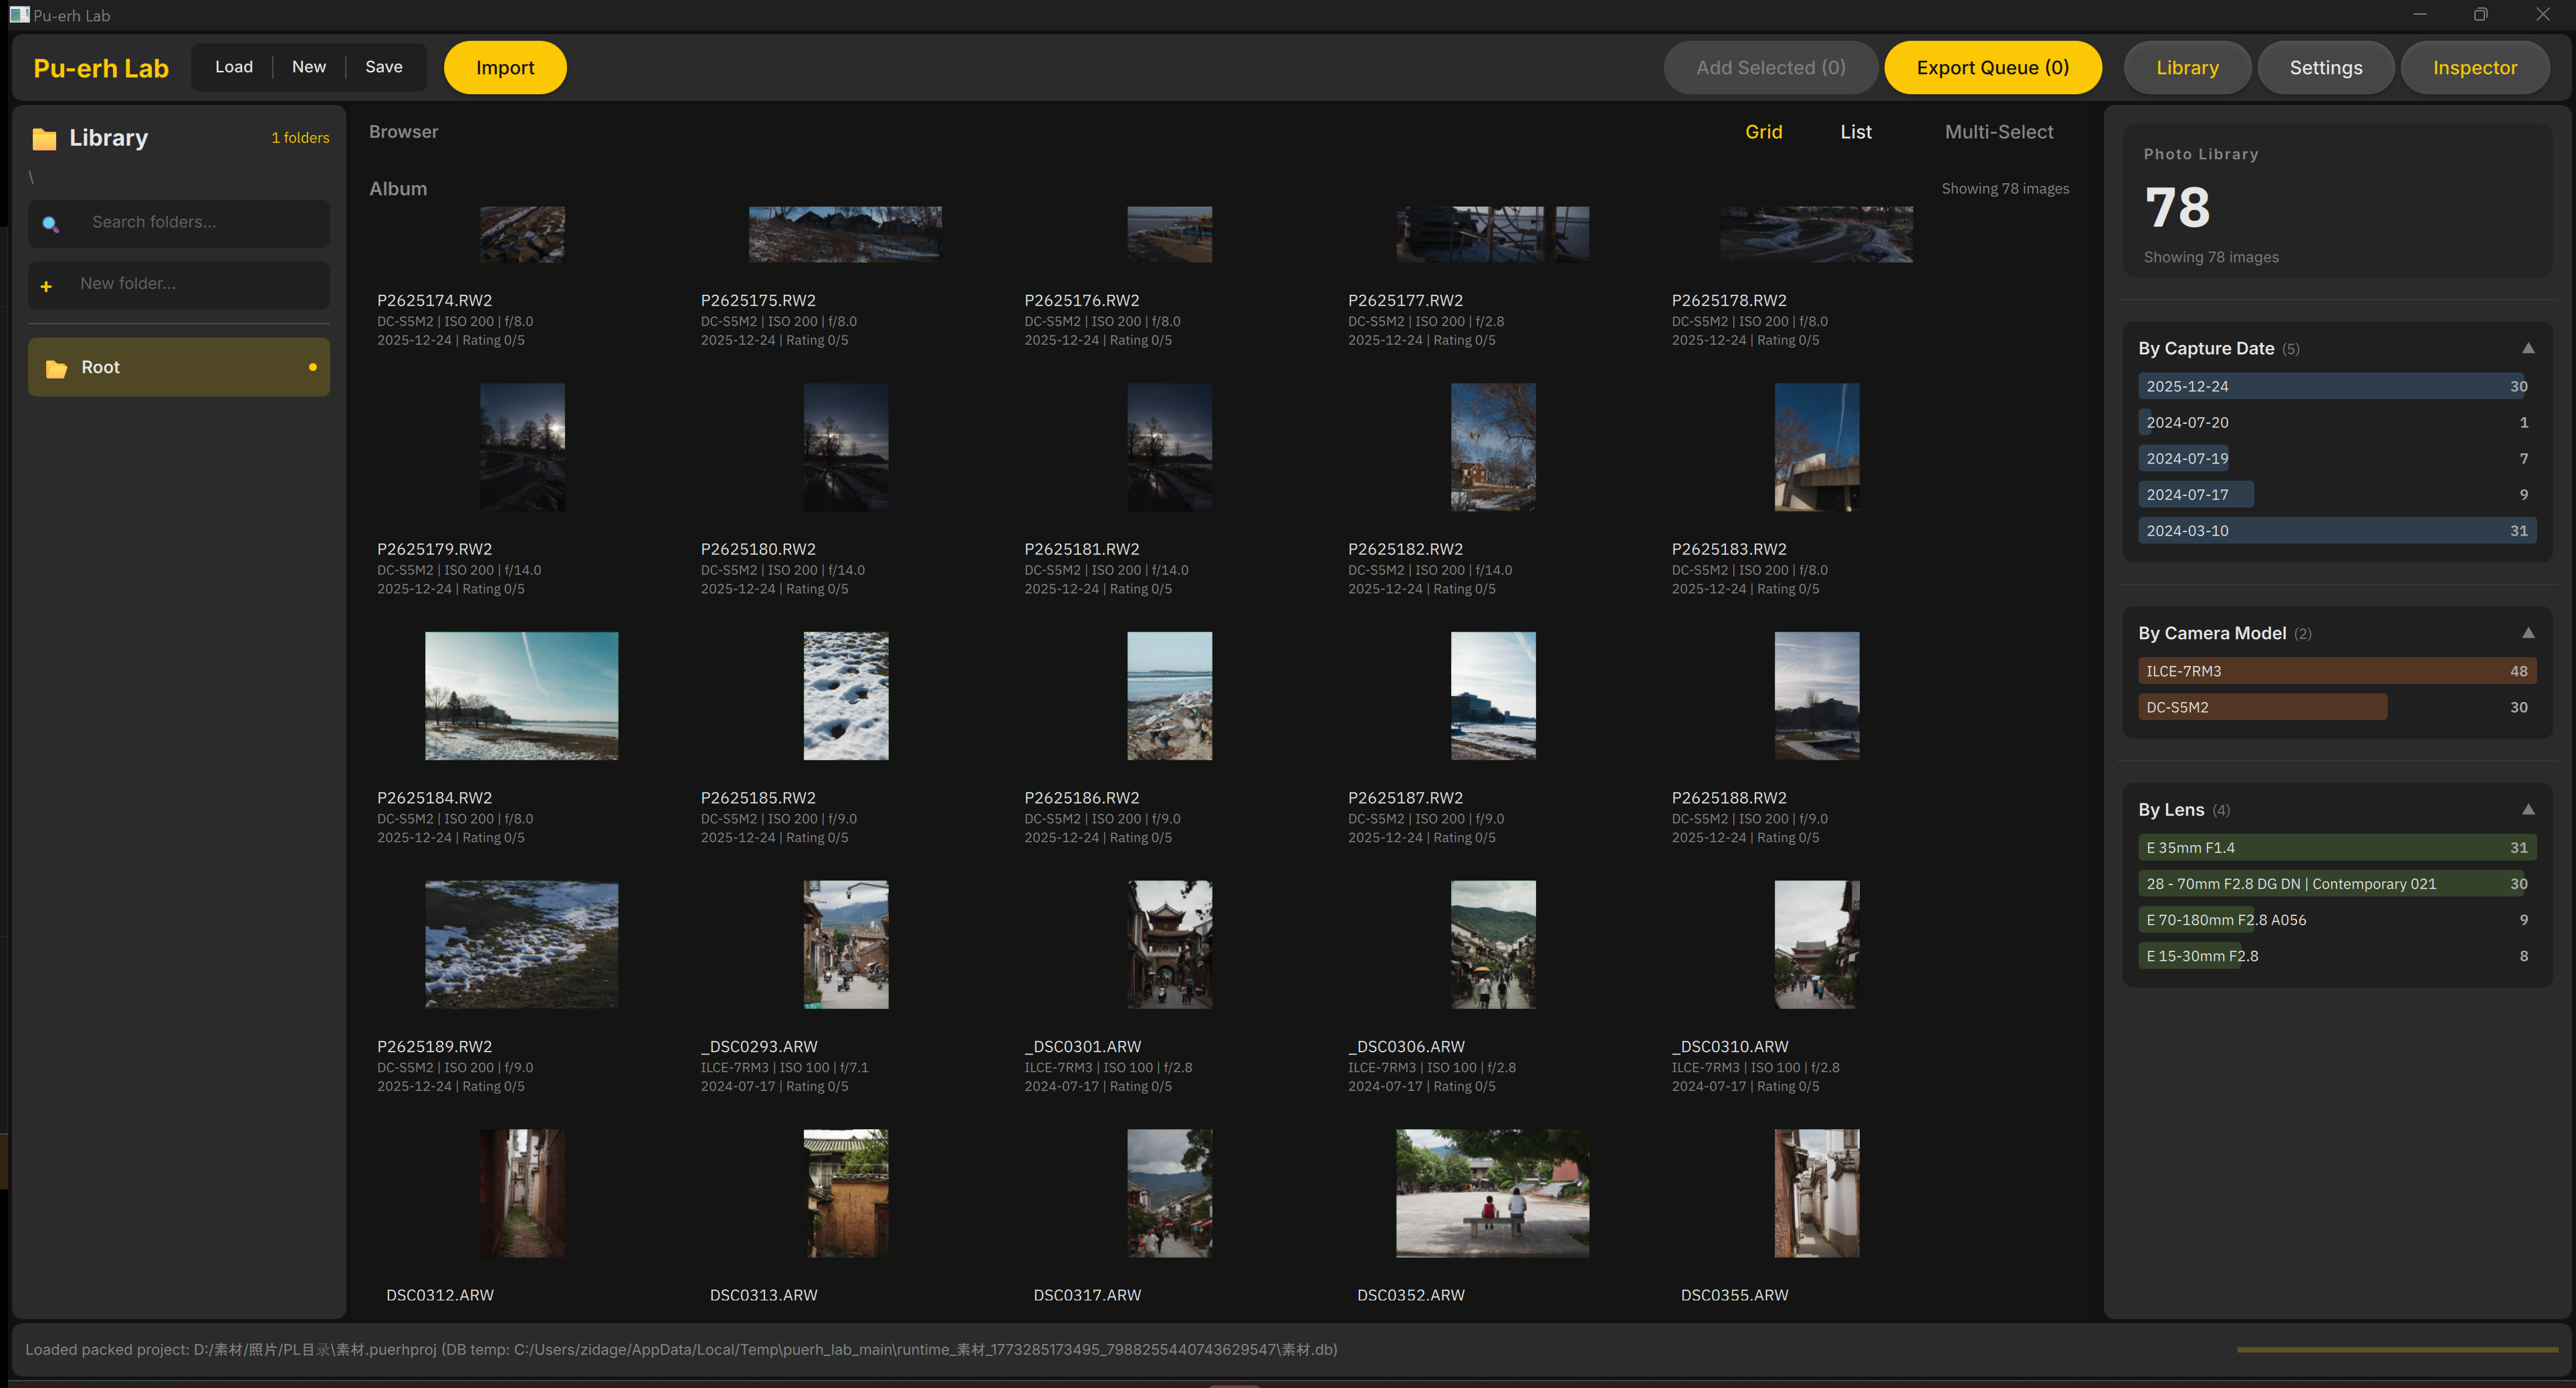Screen dimensions: 2576x1388
Task: Click the Pu-erh Lab app icon in title bar
Action: (18, 15)
